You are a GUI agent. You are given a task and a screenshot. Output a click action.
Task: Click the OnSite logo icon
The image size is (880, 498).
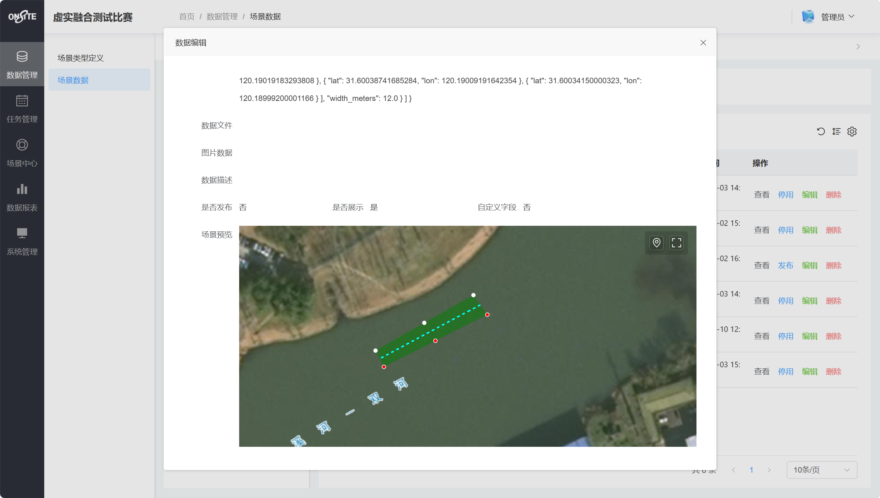point(22,17)
